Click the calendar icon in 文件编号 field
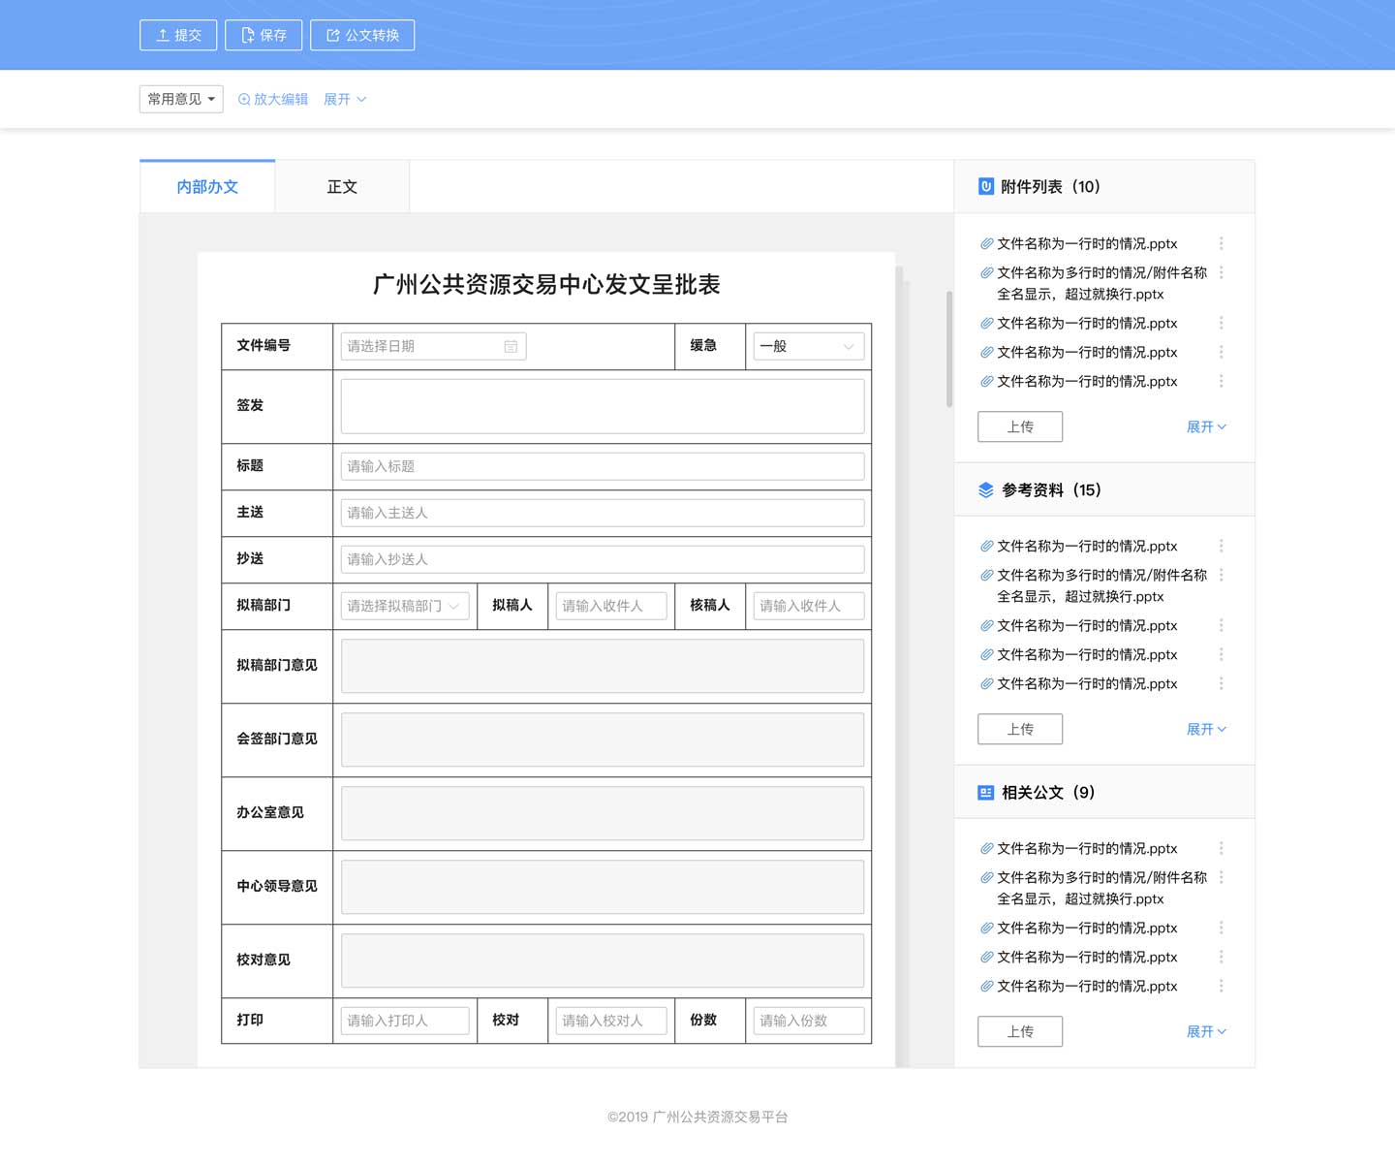 511,346
